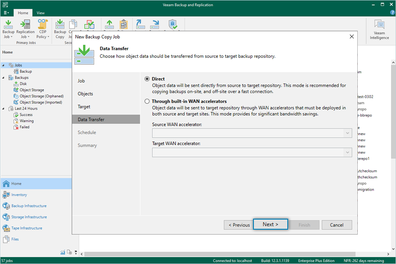
Task: Select the Success item in the tree
Action: pyautogui.click(x=26, y=115)
